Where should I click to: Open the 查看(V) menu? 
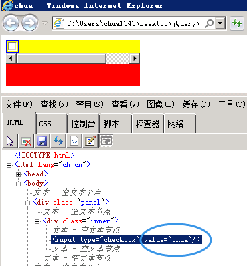point(125,104)
